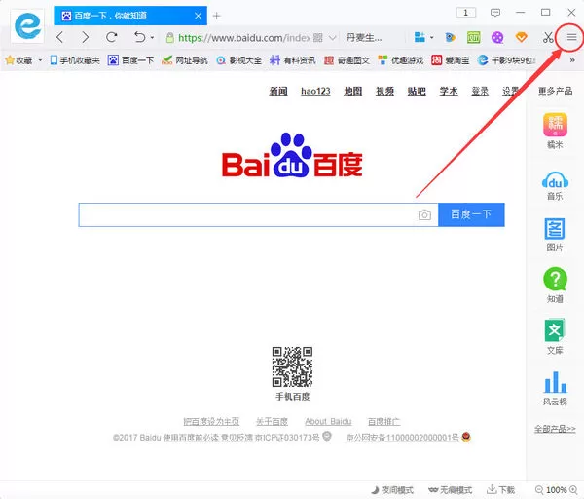Open the hamburger main menu
Screen dimensions: 584x499
(571, 37)
